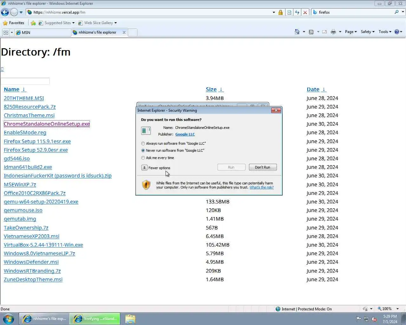The image size is (406, 325).
Task: Expand Web Slice Gallery dropdown
Action: click(115, 23)
